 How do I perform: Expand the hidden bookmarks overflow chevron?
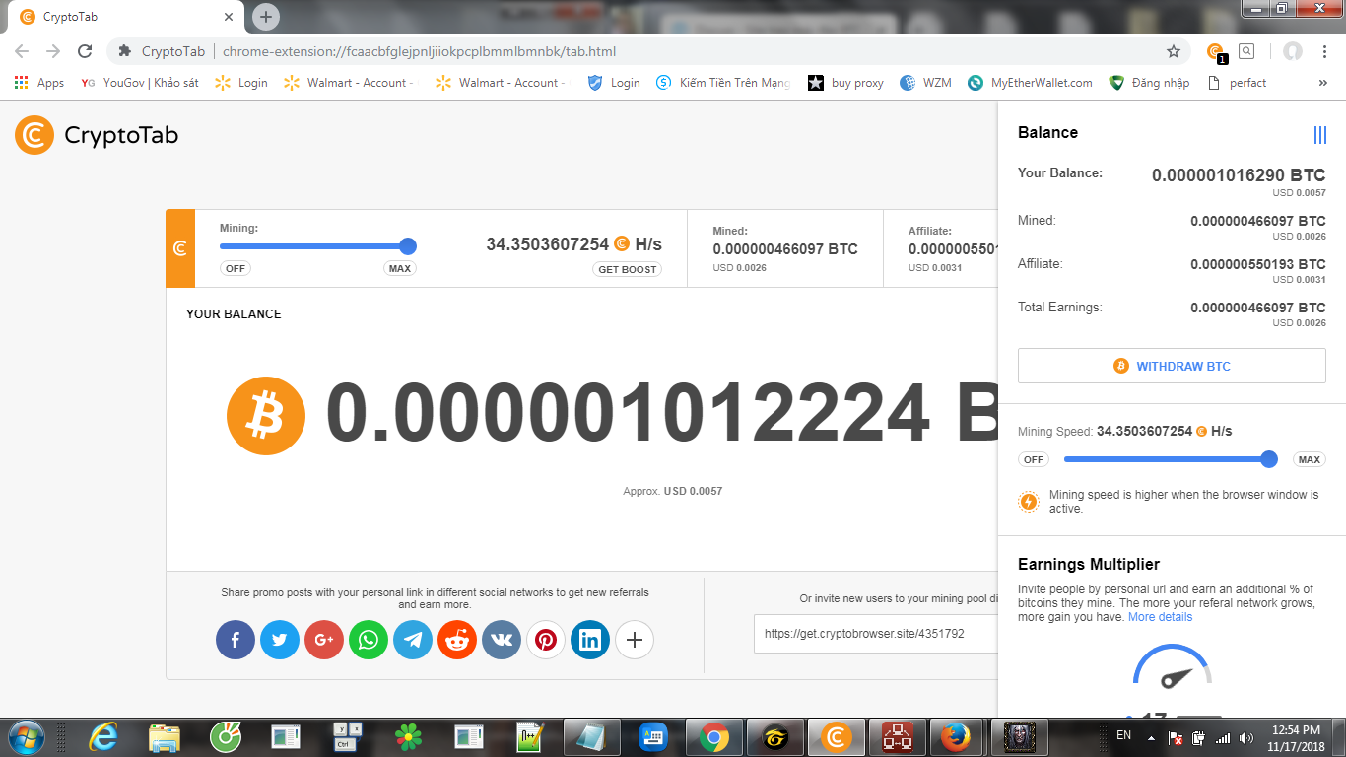pos(1322,83)
